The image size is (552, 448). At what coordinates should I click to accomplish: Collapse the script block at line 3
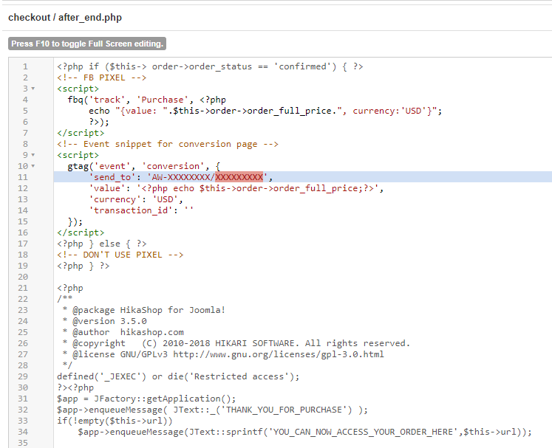33,89
